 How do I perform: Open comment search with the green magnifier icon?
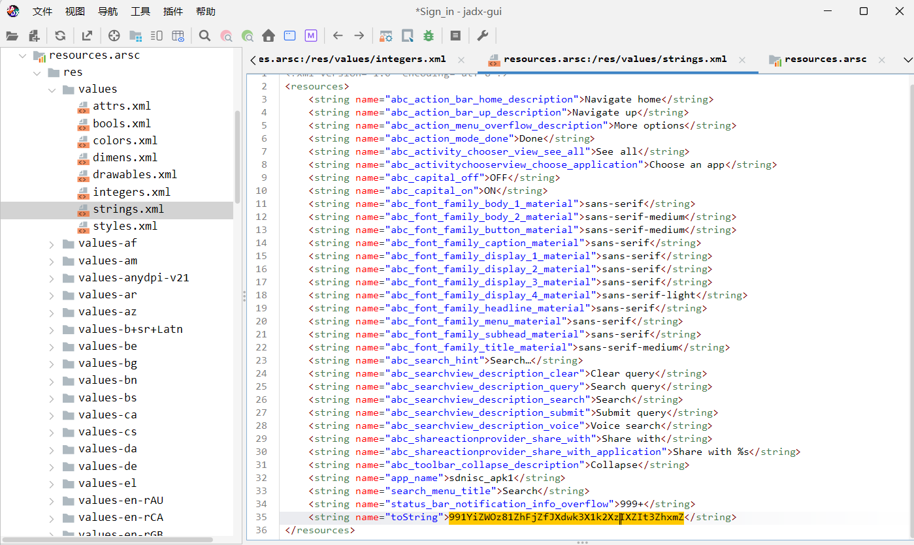[248, 36]
